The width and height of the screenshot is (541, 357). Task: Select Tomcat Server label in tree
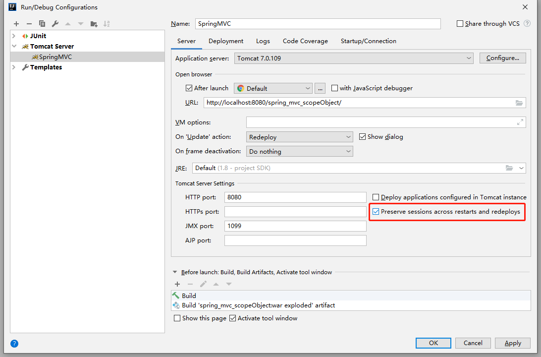52,46
